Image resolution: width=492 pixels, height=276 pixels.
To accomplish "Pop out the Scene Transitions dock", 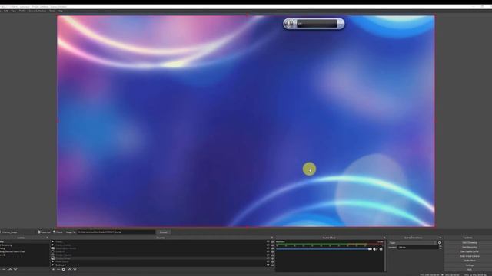I will point(440,238).
